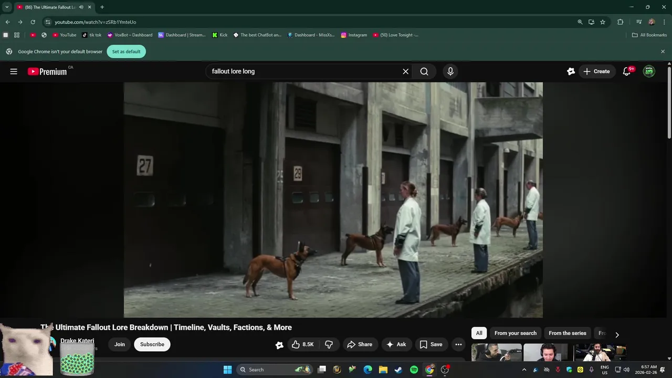
Task: Dislike the video
Action: [x=329, y=344]
